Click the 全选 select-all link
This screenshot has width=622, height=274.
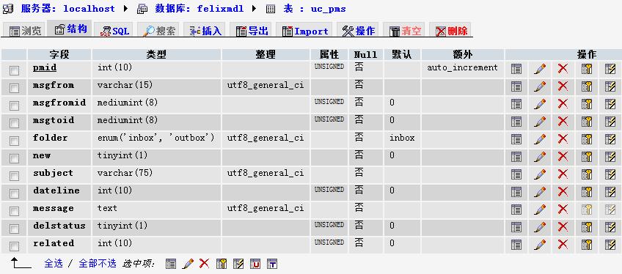(x=53, y=263)
